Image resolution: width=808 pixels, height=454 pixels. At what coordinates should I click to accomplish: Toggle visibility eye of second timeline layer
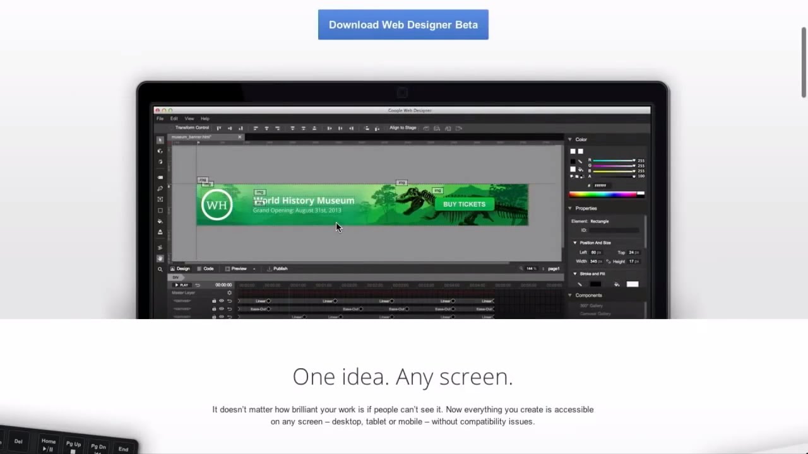(x=222, y=309)
